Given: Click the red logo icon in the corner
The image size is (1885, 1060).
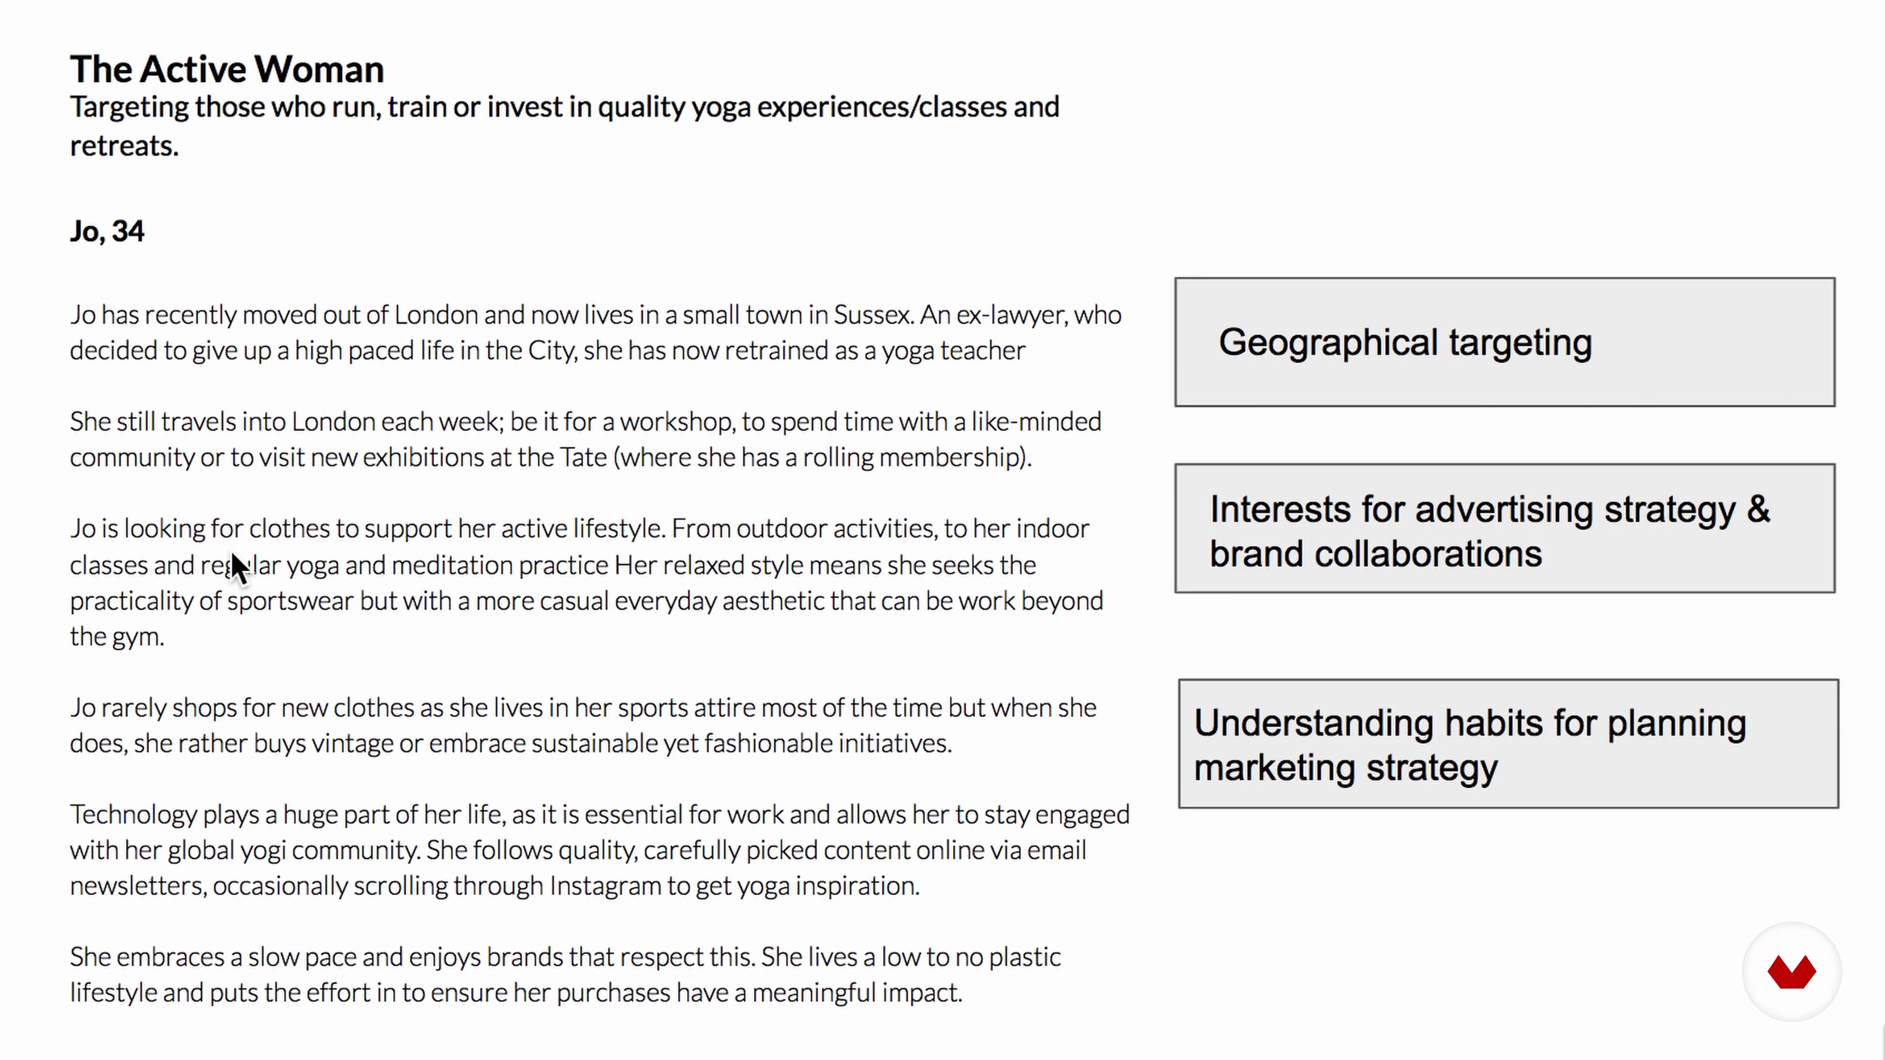Looking at the screenshot, I should 1791,972.
